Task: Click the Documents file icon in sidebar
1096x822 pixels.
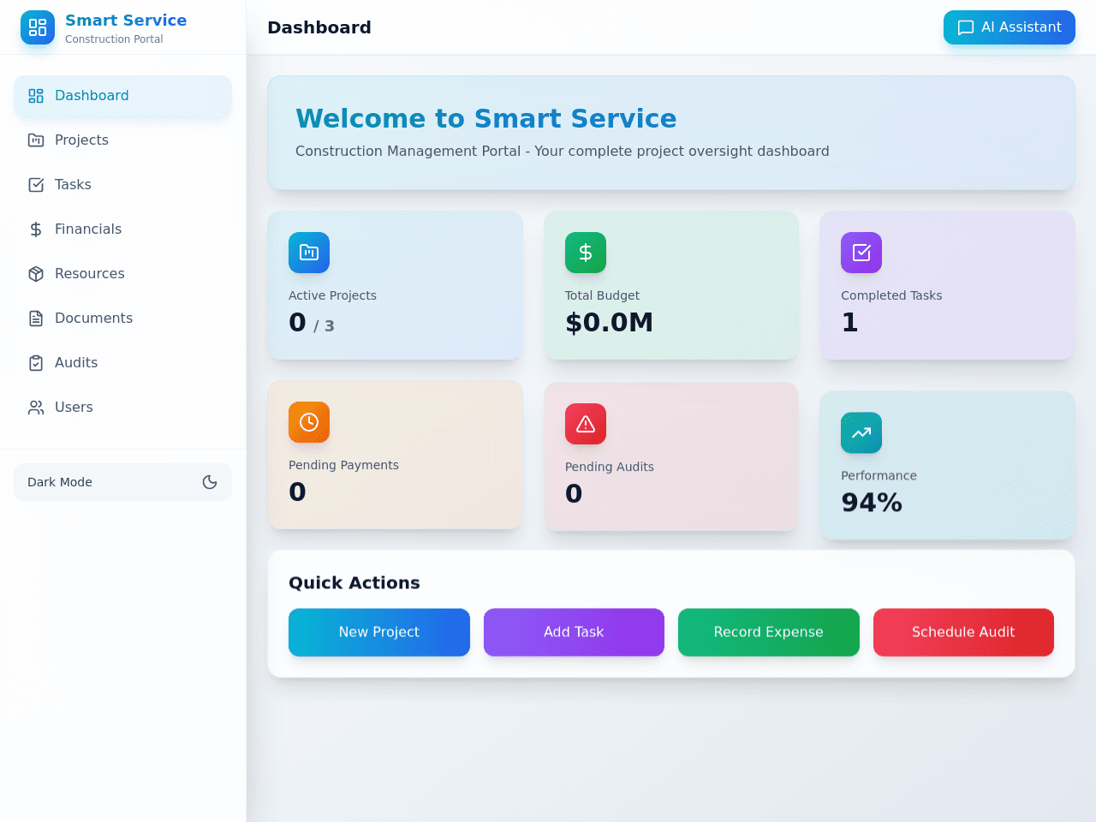Action: (x=36, y=319)
